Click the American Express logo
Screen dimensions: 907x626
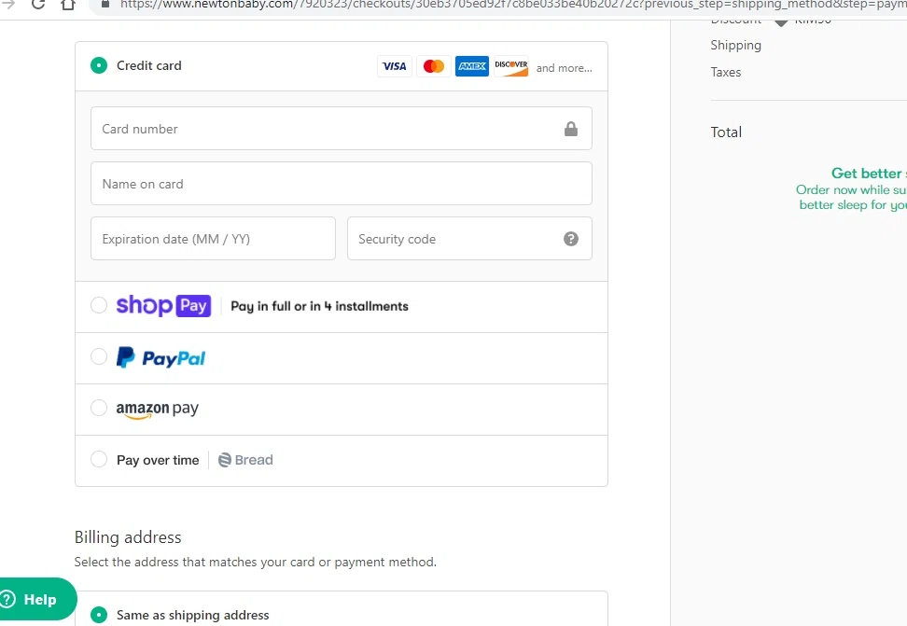pos(472,66)
